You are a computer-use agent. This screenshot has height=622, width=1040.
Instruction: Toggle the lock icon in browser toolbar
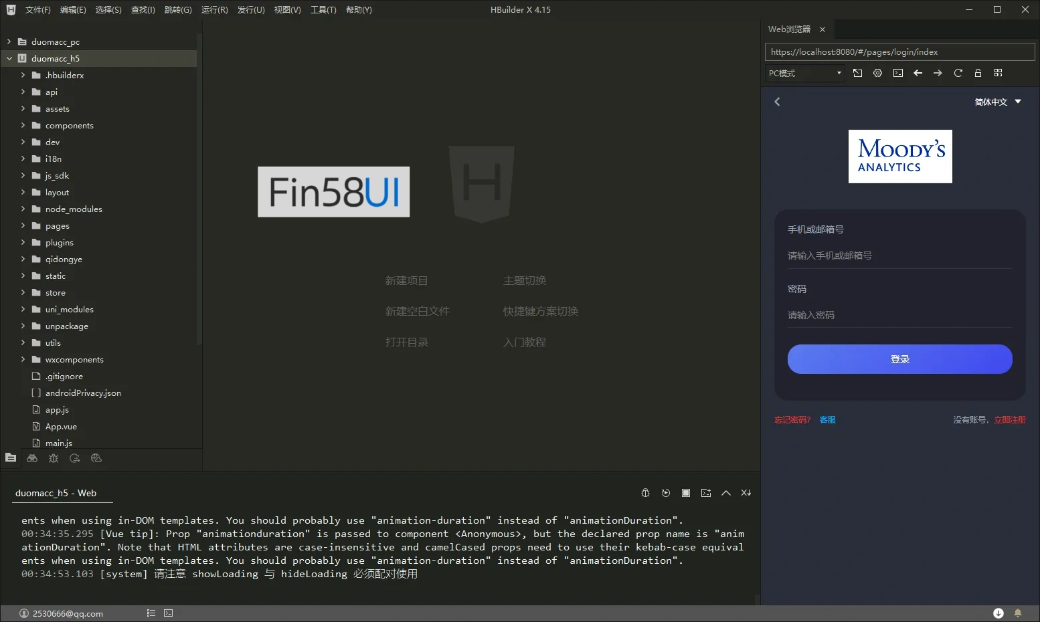[x=978, y=73]
